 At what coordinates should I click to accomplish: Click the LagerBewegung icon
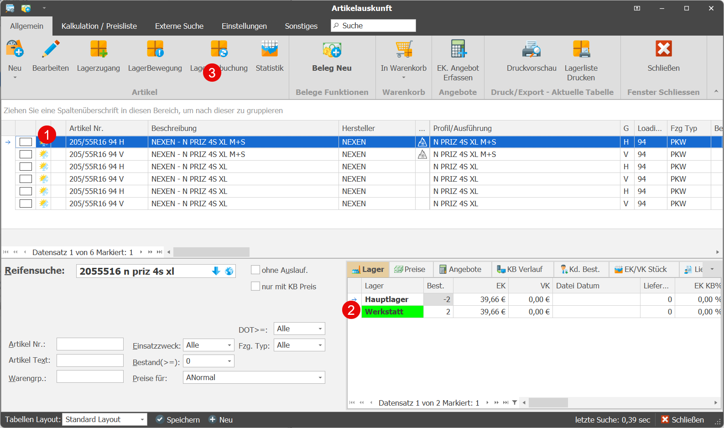click(155, 49)
